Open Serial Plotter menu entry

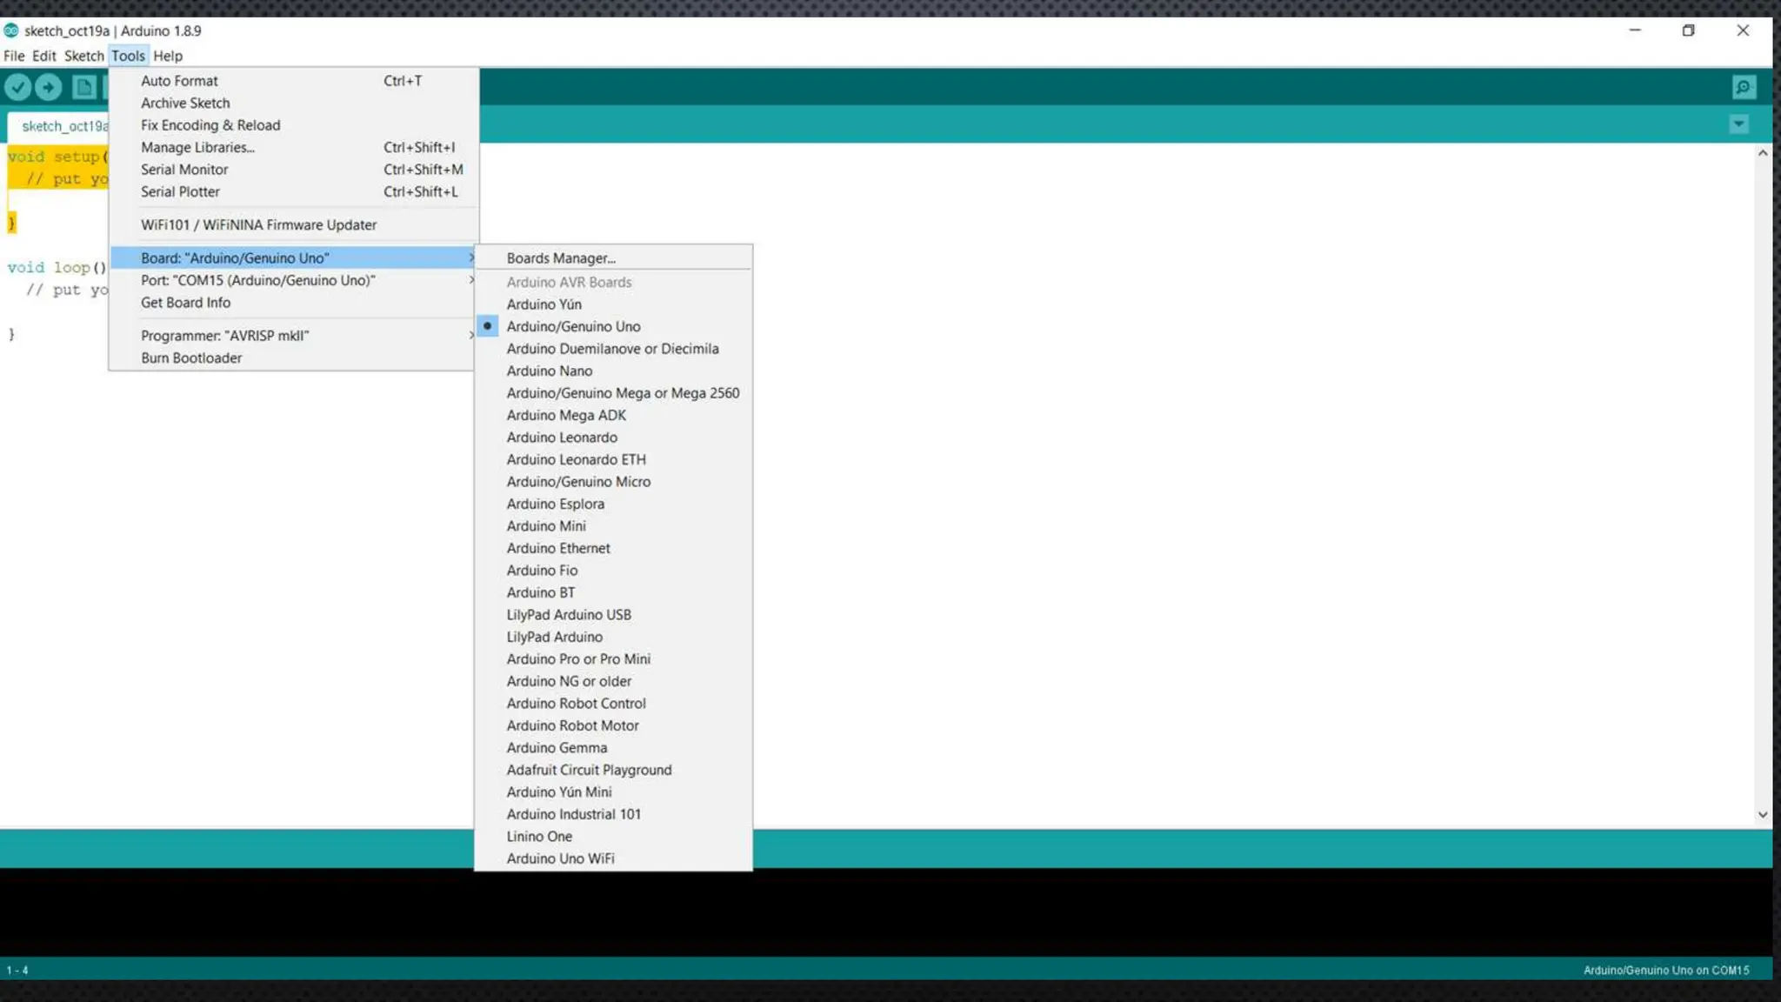tap(294, 191)
